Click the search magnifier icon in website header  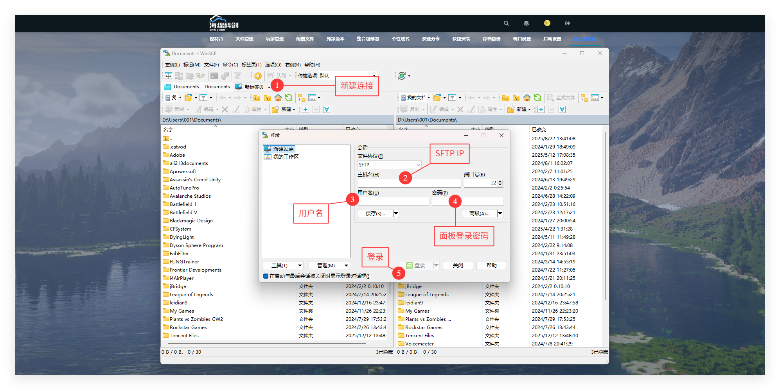click(x=506, y=23)
